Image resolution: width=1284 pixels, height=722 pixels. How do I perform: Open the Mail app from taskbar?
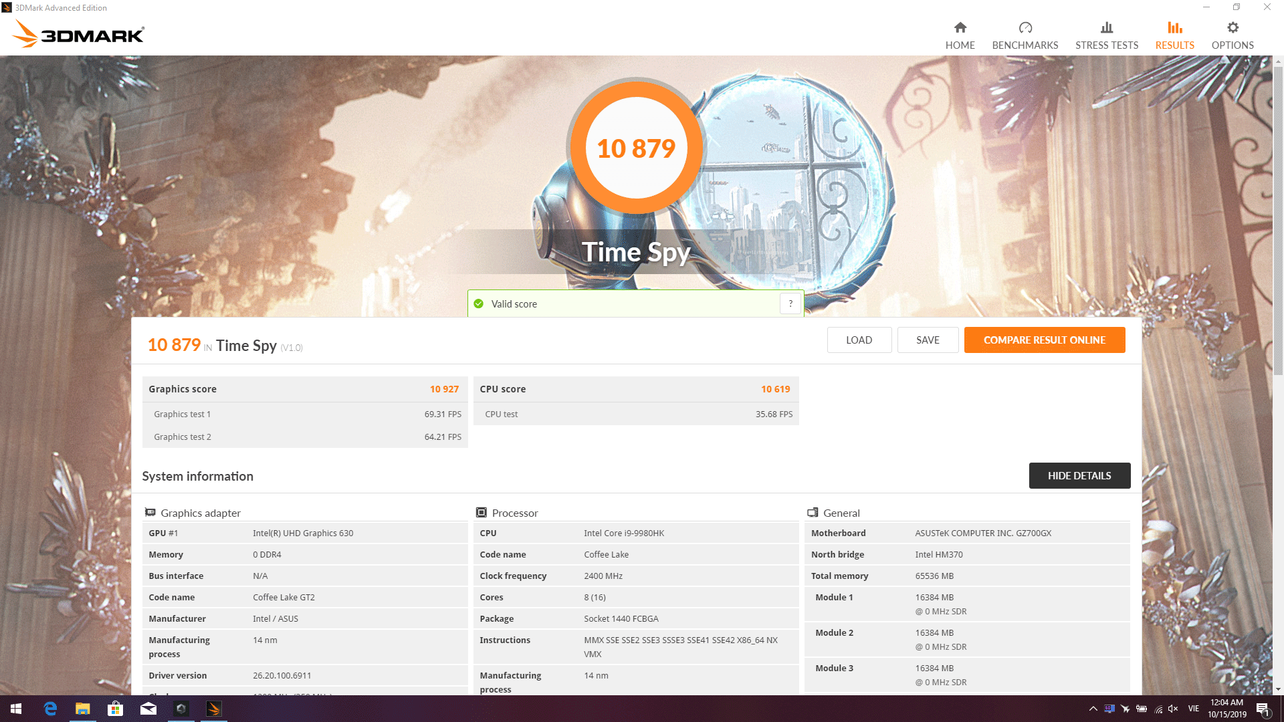pyautogui.click(x=148, y=709)
